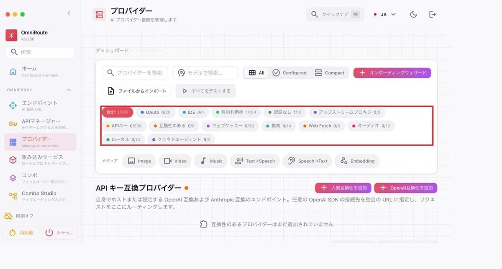
Task: Click the モデルで検索 field
Action: coord(205,73)
